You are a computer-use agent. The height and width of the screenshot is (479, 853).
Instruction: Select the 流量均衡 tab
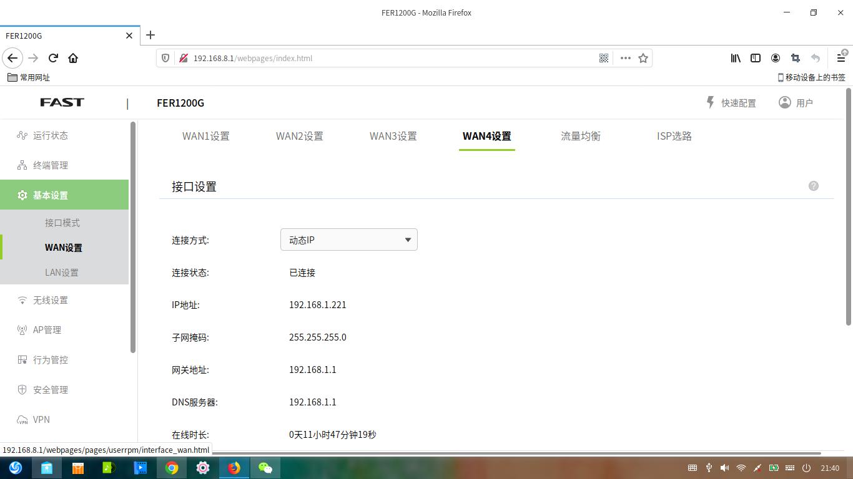[580, 136]
